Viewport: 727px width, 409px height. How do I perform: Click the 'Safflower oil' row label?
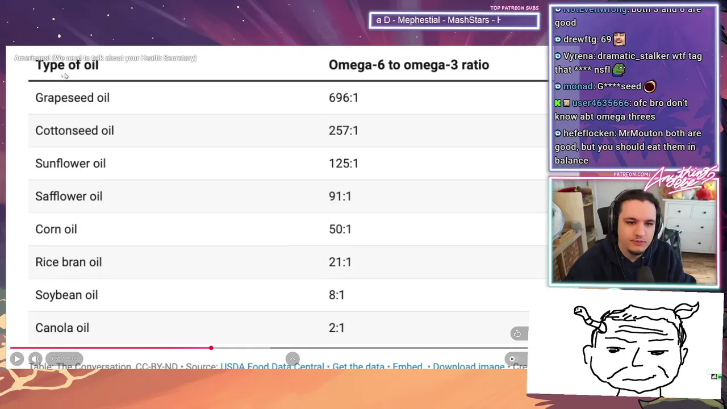point(69,197)
